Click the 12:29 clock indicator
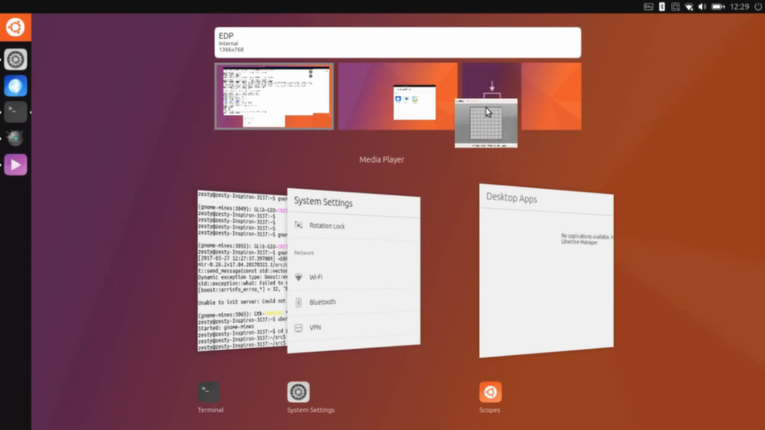 click(740, 6)
